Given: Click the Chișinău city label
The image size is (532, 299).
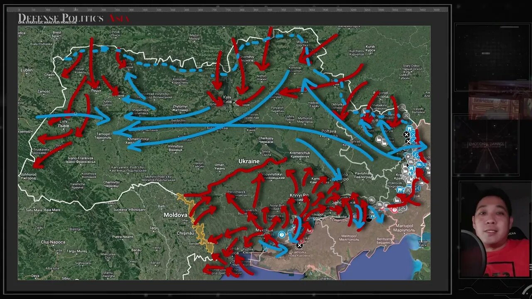Looking at the screenshot, I should coord(186,233).
